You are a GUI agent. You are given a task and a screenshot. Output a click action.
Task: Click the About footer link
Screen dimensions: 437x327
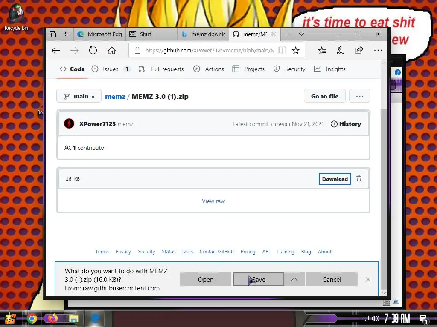pos(325,252)
